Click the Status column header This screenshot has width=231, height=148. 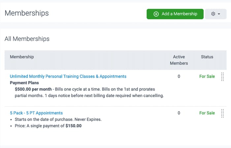pos(207,57)
